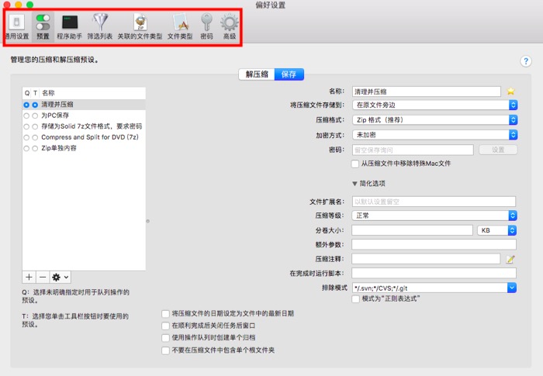Click the 压缩注释 field
Viewport: 543px width, 376px height.
tap(426, 259)
